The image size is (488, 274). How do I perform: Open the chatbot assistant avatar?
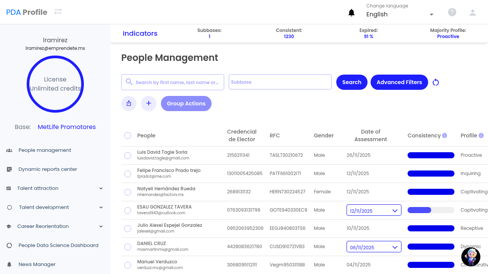pos(470,256)
